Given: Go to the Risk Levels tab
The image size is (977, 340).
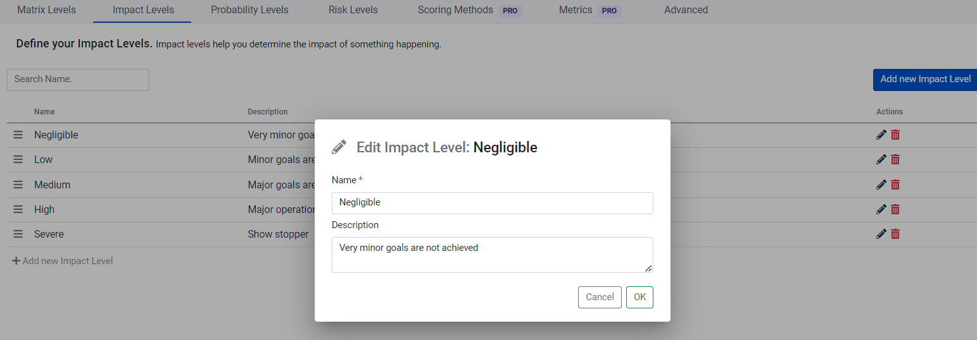Looking at the screenshot, I should coord(353,10).
